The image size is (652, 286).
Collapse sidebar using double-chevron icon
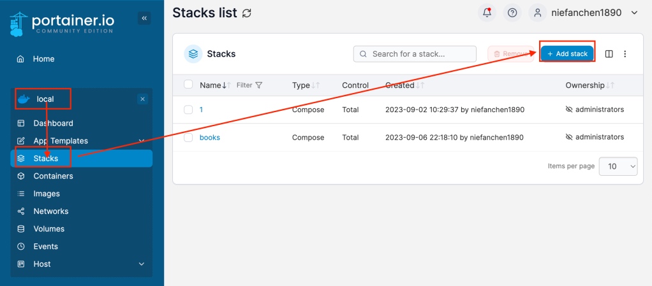[x=144, y=18]
